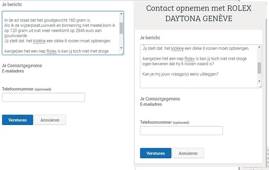Viewport: 269px width, 170px height.
Task: Focus the Telefoonnummer field in the Rolex Daytona panel
Action: pyautogui.click(x=181, y=130)
